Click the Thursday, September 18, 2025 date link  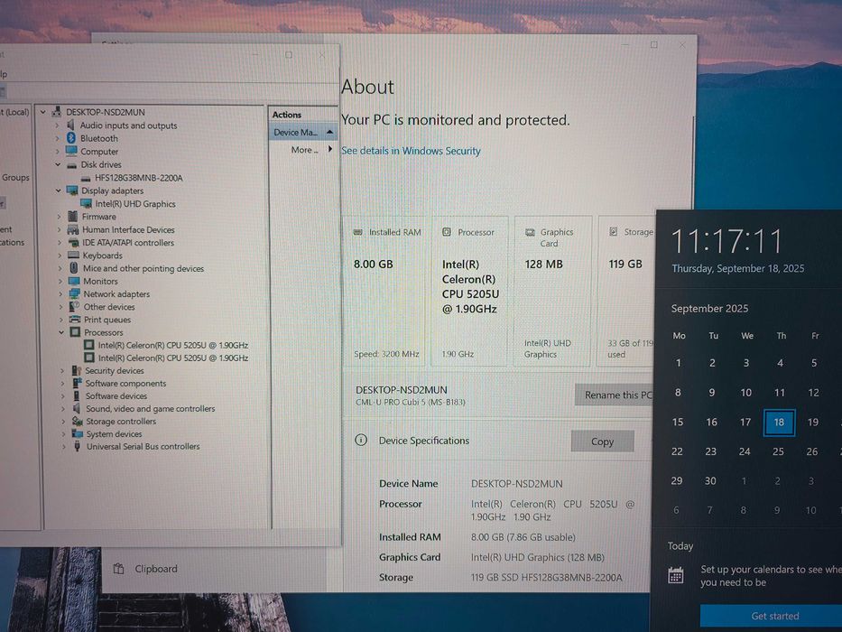[738, 269]
